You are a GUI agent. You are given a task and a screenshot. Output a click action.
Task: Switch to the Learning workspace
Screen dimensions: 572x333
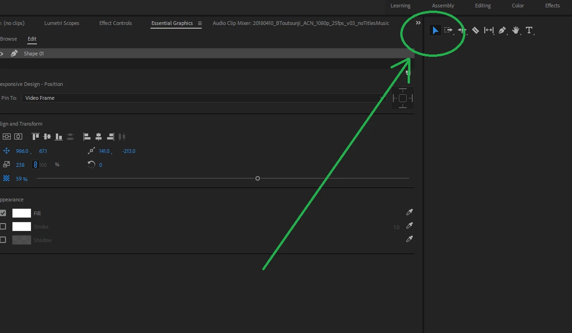[x=400, y=6]
